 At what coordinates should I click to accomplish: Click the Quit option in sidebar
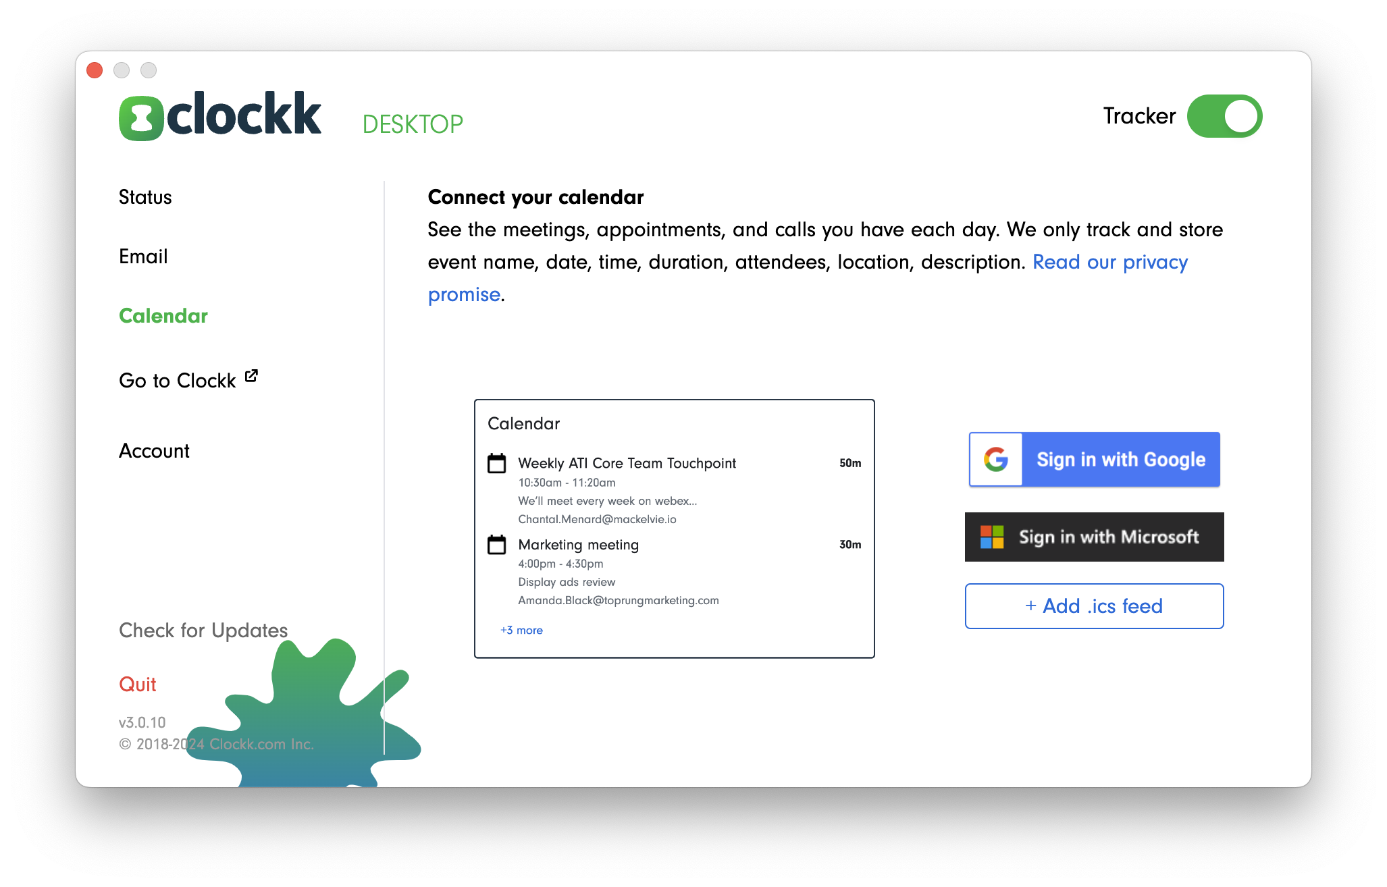138,684
